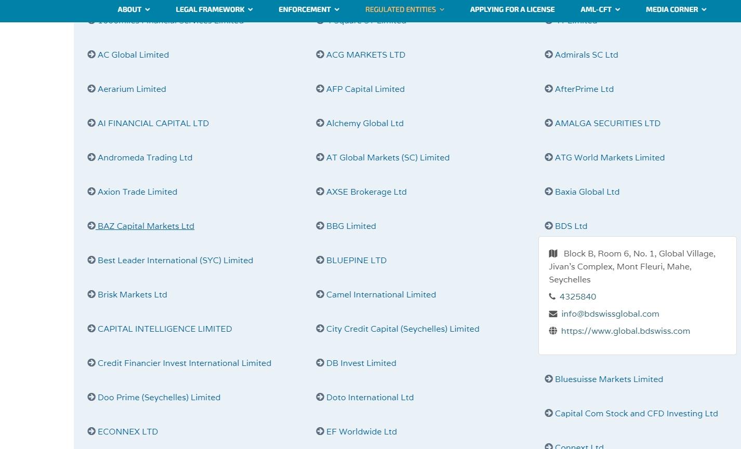Click the arrow icon before Andromeda Trading Ltd
The width and height of the screenshot is (741, 449).
pyautogui.click(x=91, y=157)
